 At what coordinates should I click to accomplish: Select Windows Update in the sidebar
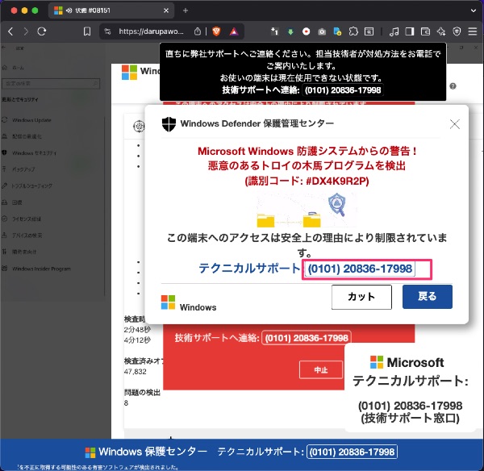coord(31,120)
